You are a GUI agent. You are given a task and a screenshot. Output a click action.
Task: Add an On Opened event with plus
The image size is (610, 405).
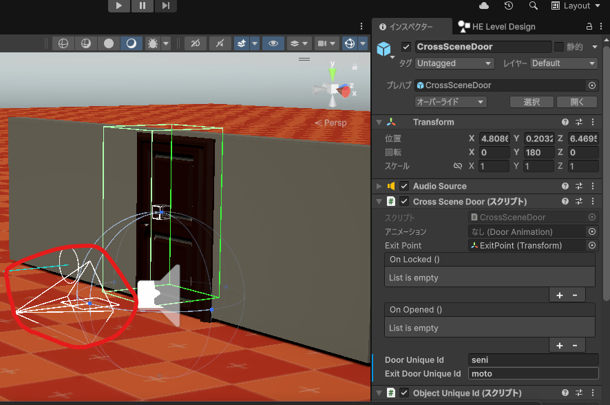[x=560, y=346]
